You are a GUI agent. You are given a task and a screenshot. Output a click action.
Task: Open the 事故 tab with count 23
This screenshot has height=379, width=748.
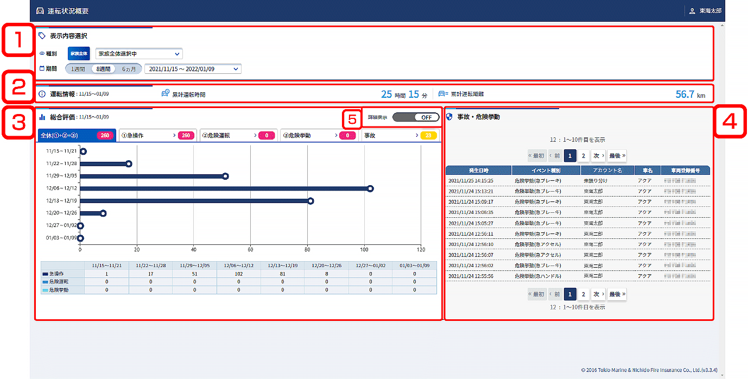(x=401, y=135)
